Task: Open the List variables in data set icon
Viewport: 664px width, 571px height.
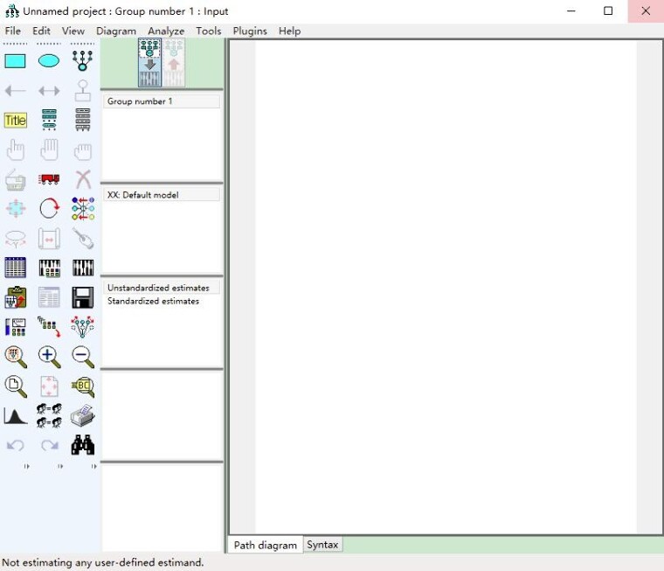Action: tap(83, 120)
